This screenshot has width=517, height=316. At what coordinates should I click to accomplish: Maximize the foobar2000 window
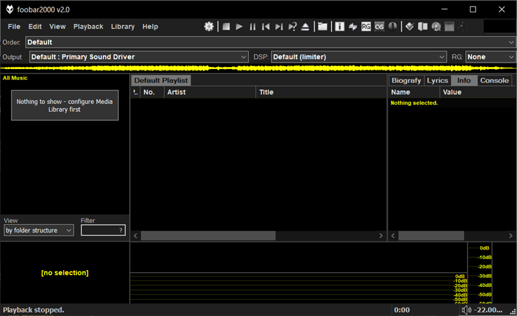[473, 9]
